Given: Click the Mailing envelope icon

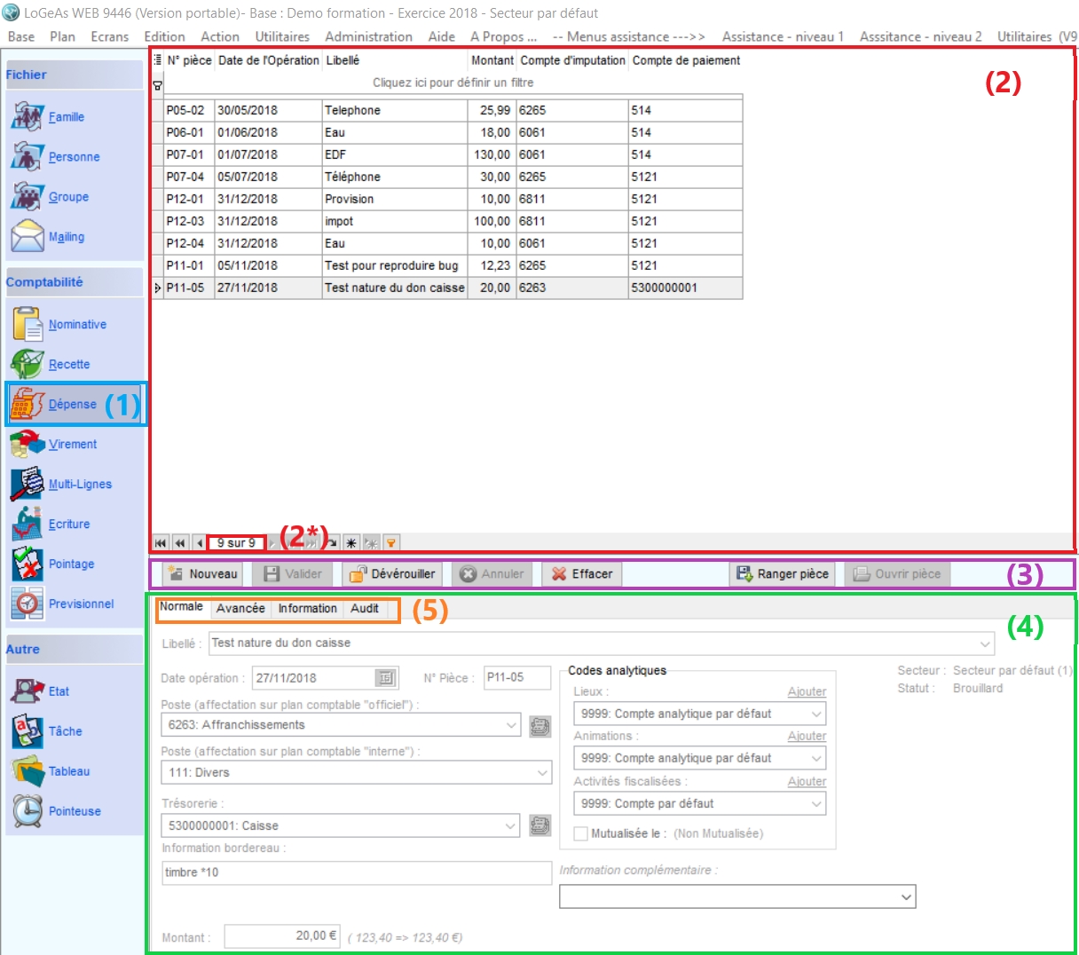Looking at the screenshot, I should coord(28,236).
